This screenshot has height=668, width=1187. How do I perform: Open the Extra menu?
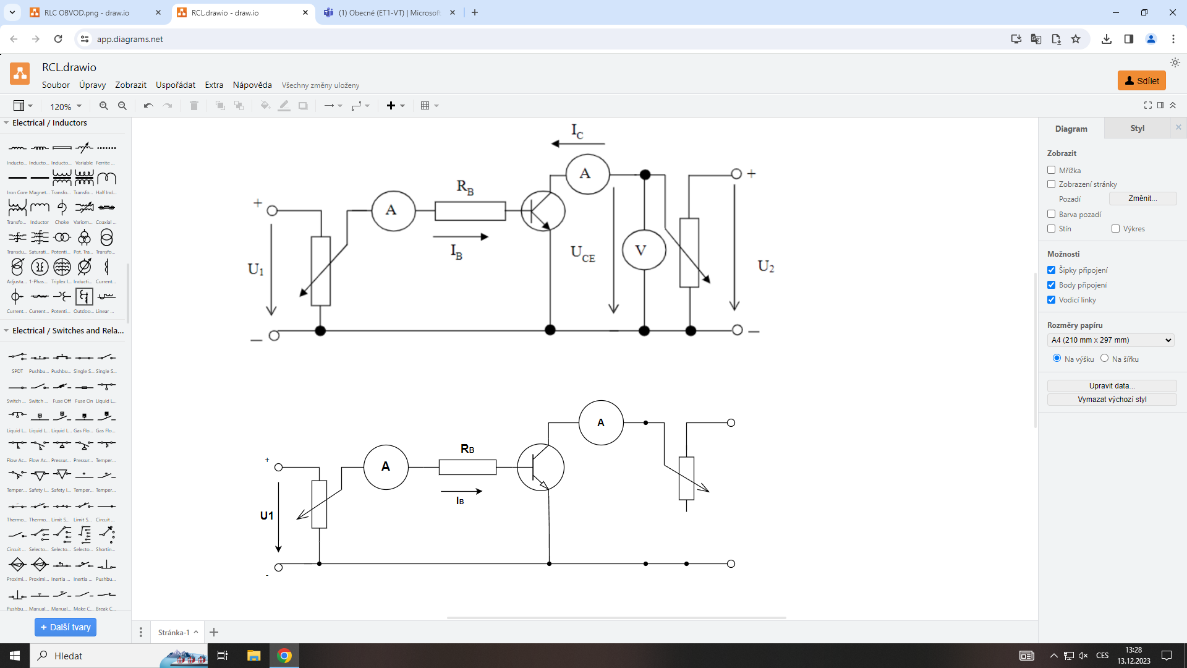[x=214, y=85]
